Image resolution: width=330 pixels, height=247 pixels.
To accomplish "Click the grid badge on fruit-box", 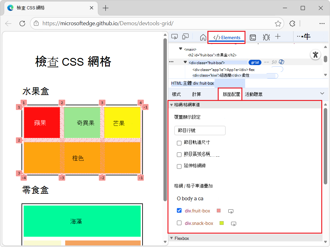I will [x=255, y=62].
